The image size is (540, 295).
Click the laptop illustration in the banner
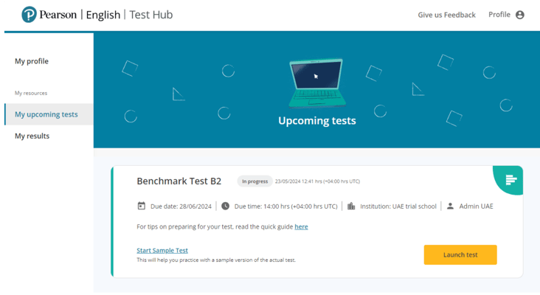tap(316, 83)
